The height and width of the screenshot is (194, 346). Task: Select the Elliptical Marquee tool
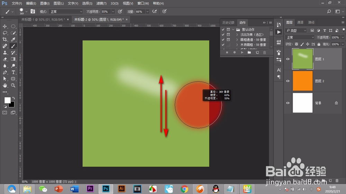[13, 27]
